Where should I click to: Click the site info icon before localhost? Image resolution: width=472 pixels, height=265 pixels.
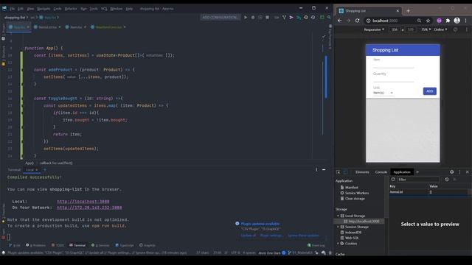click(368, 21)
